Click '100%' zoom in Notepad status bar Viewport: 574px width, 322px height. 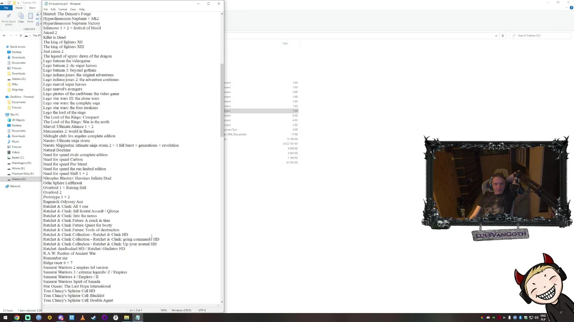[x=164, y=310]
